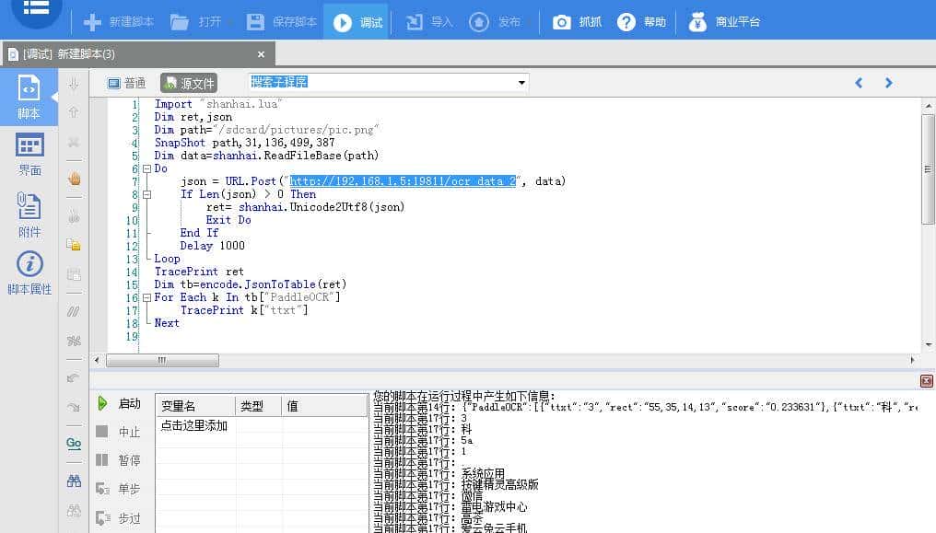Click the hand icon in the vertical toolbar
The width and height of the screenshot is (936, 533).
coord(74,179)
